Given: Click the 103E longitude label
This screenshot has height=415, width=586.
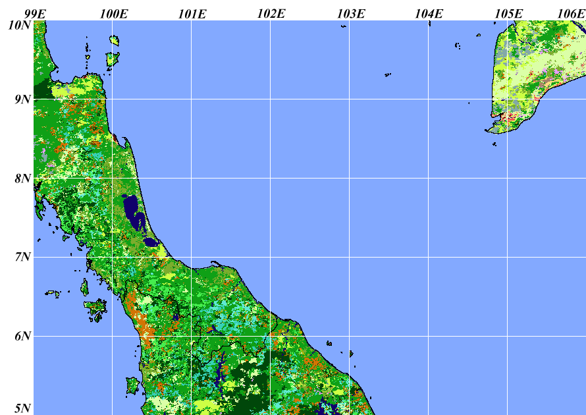Looking at the screenshot, I should pyautogui.click(x=351, y=14).
